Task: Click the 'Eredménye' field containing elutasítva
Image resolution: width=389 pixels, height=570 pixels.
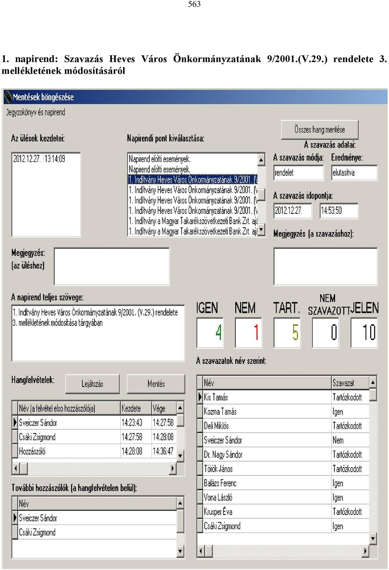Action: coord(354,173)
